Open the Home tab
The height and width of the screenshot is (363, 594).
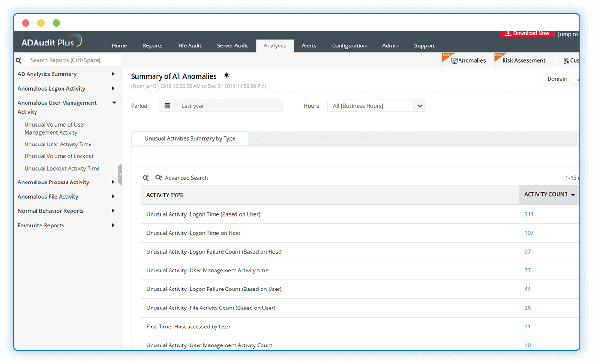click(x=119, y=46)
